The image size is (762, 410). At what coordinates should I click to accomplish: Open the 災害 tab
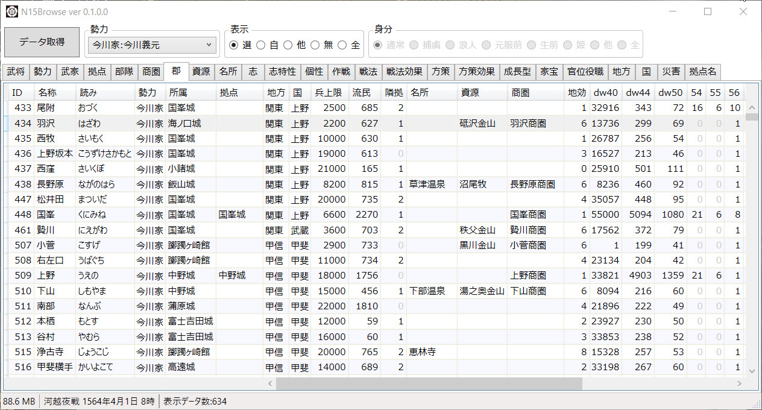pyautogui.click(x=671, y=72)
